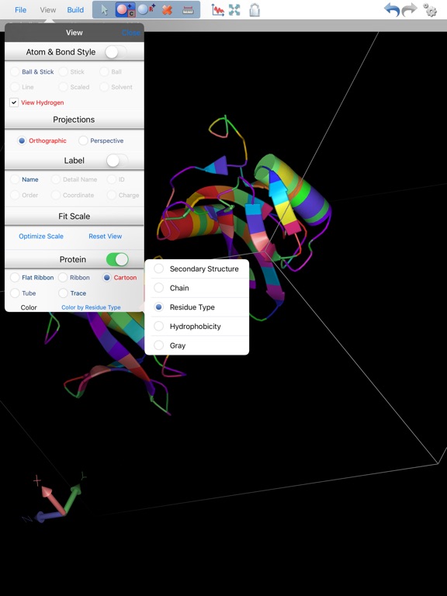Select the add R-group atom tool
Viewport: 447px width, 596px height.
coord(147,10)
